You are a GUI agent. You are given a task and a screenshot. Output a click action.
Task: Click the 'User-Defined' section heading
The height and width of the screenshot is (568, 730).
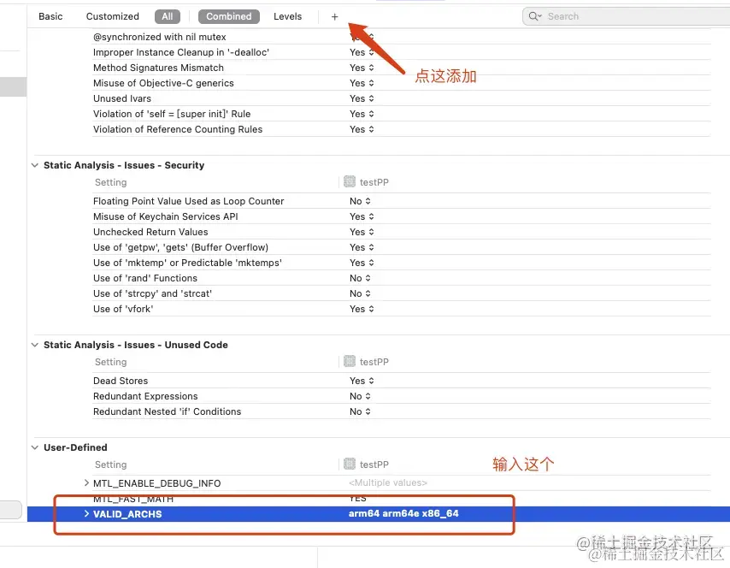(x=75, y=447)
